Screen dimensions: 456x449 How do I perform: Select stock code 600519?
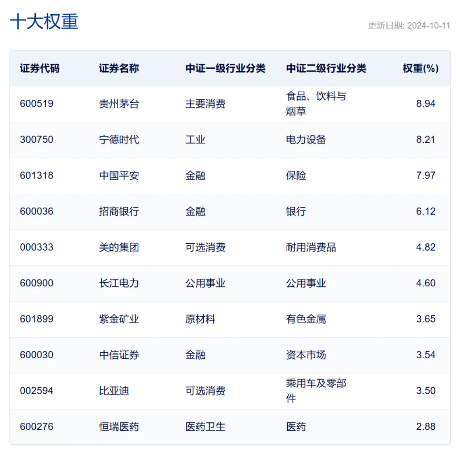[37, 103]
